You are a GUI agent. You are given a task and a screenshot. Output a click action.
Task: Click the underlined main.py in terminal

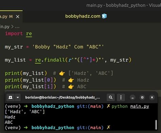pos(140,107)
